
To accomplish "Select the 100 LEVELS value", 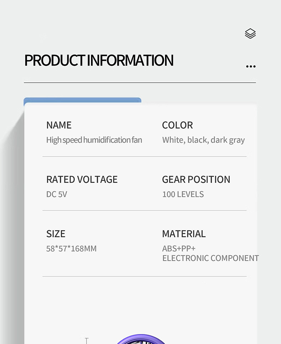I will (183, 195).
